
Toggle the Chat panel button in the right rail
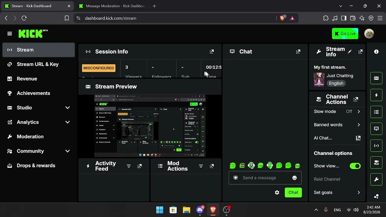376,129
